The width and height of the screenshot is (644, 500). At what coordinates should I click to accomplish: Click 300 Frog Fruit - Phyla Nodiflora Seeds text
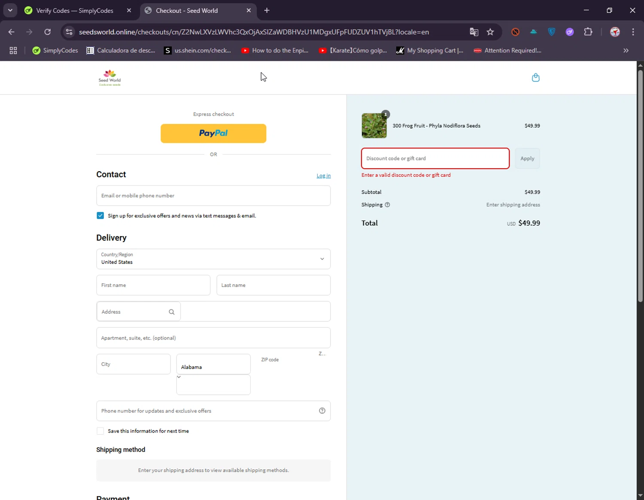[x=436, y=126]
